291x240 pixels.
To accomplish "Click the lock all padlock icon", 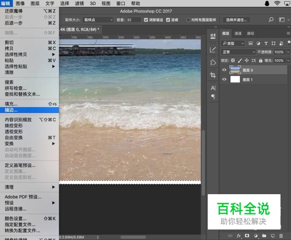I will tap(261, 61).
